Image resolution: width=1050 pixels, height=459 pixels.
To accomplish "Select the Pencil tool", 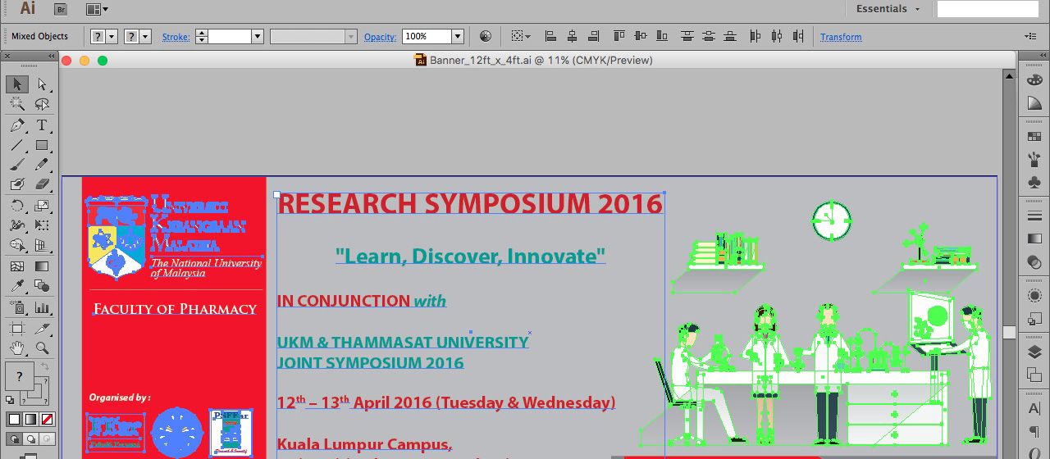I will coord(42,165).
